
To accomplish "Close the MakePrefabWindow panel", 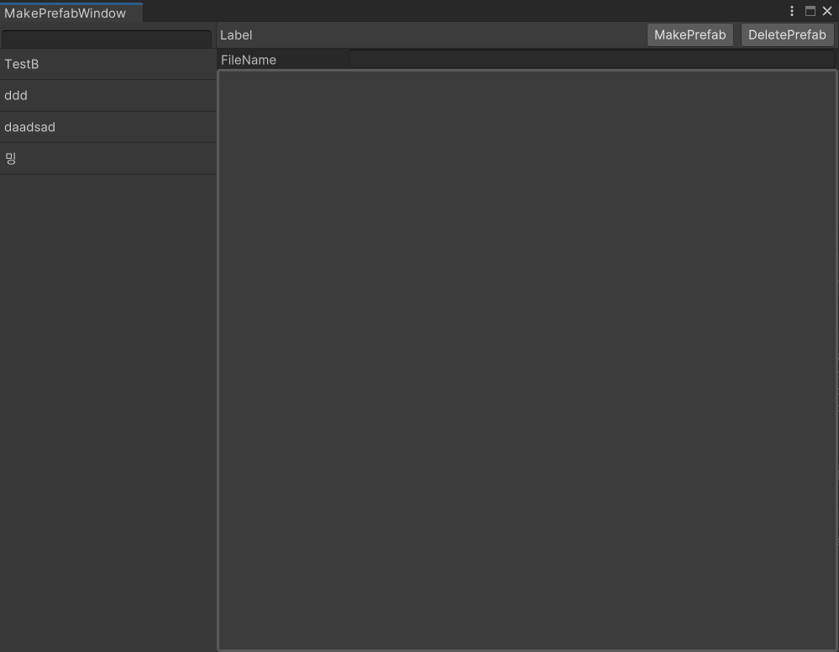I will click(827, 11).
